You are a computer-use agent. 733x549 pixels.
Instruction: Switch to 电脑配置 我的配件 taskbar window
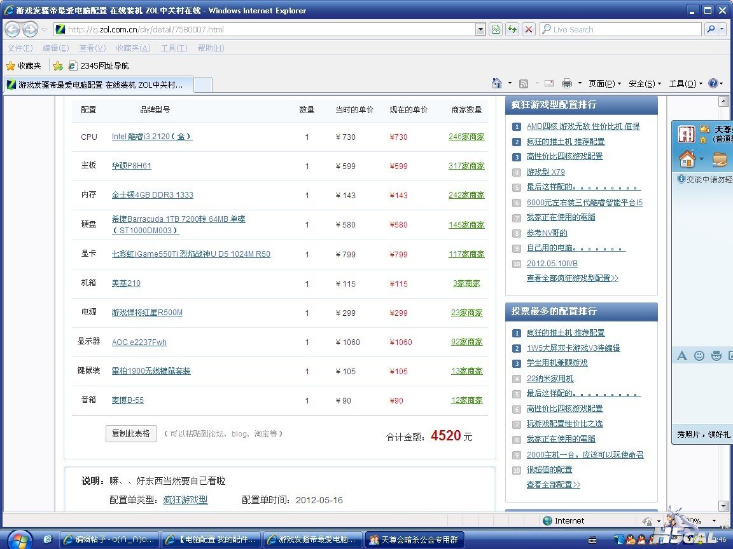211,539
